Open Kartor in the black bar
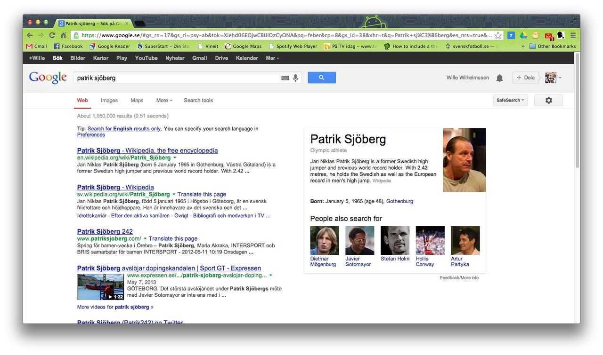Screen dimensions: 603x355 [x=101, y=58]
